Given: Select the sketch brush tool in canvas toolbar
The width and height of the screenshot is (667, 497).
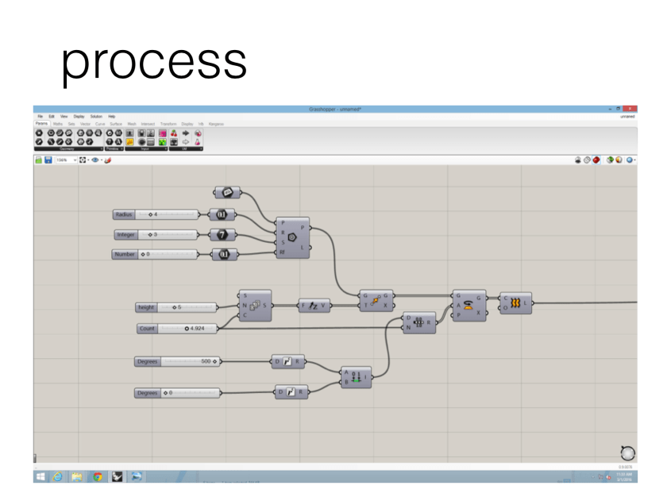Looking at the screenshot, I should pos(108,160).
